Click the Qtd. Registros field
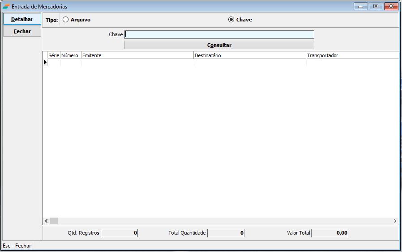The height and width of the screenshot is (252, 402). [x=119, y=233]
